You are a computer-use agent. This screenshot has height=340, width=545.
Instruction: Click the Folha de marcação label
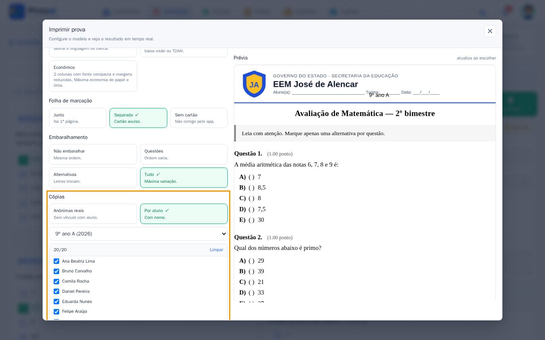[70, 101]
